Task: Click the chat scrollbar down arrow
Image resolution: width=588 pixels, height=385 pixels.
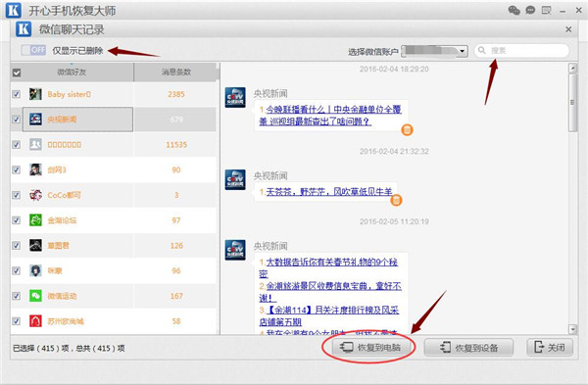Action: point(572,329)
